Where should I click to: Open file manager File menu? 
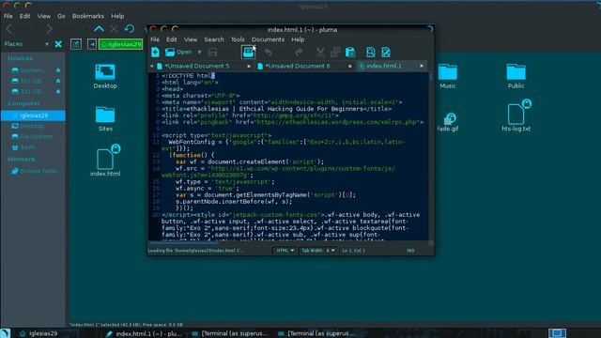coord(8,16)
